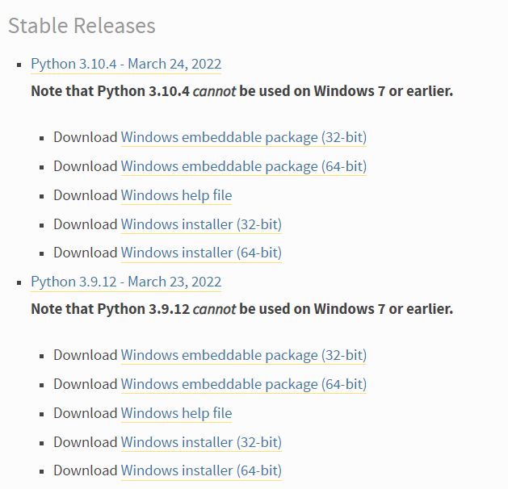Download Python 3.10.4 Windows embeddable package (64-bit)

(x=244, y=167)
